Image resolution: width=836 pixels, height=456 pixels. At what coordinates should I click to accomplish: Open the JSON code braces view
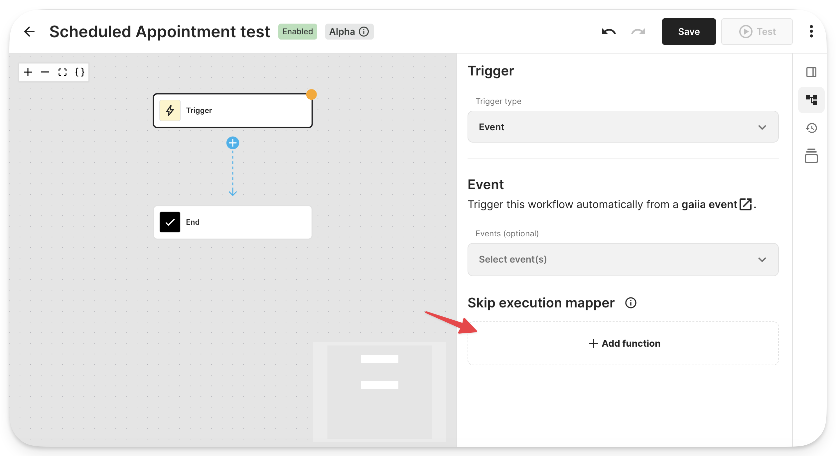(x=80, y=72)
